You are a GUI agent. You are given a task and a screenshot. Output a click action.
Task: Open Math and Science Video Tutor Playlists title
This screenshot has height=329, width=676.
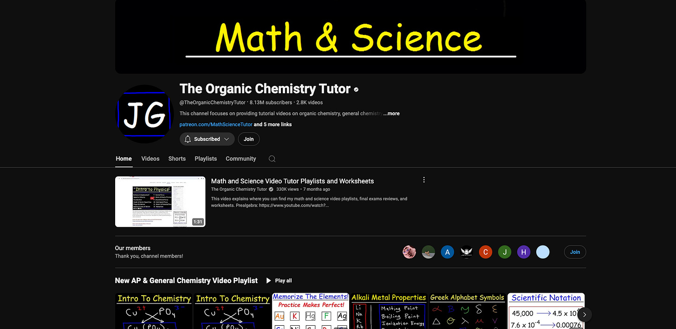[x=292, y=181]
